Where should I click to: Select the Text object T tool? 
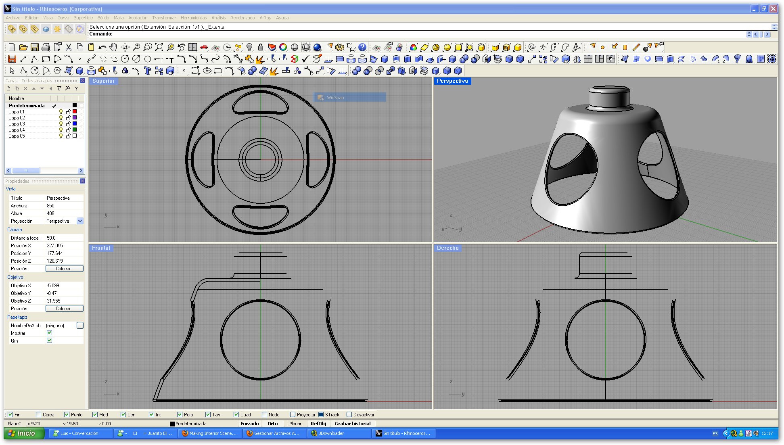(x=147, y=71)
